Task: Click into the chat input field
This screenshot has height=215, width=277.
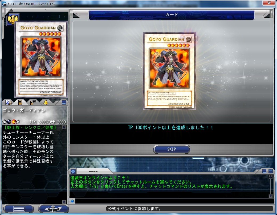Action: (x=174, y=201)
